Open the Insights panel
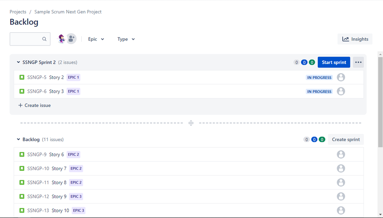 (355, 39)
